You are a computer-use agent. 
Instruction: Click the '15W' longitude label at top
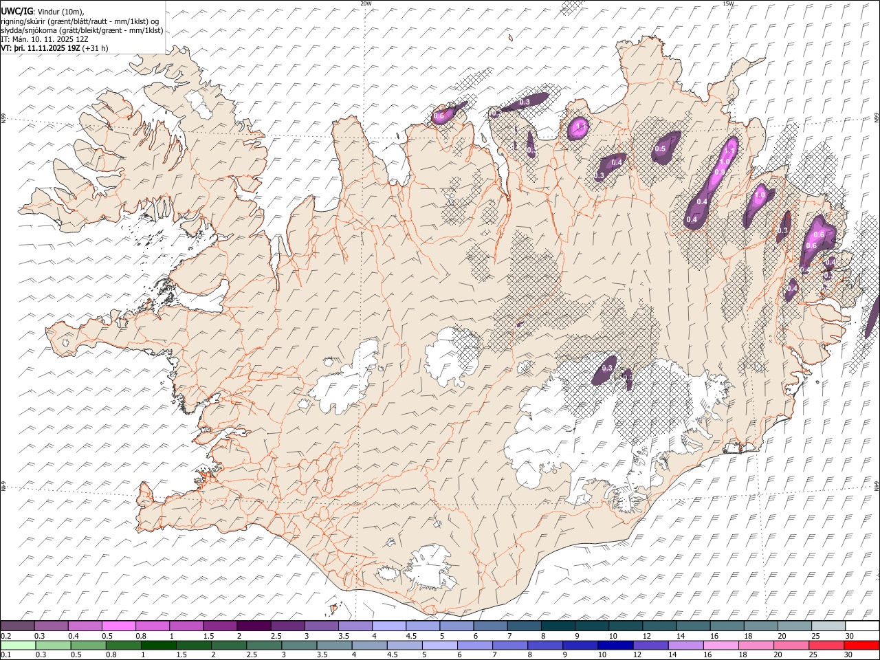click(x=728, y=3)
